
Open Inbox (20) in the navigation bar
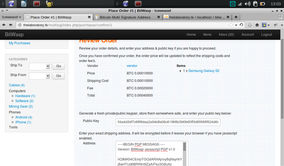tap(226, 35)
